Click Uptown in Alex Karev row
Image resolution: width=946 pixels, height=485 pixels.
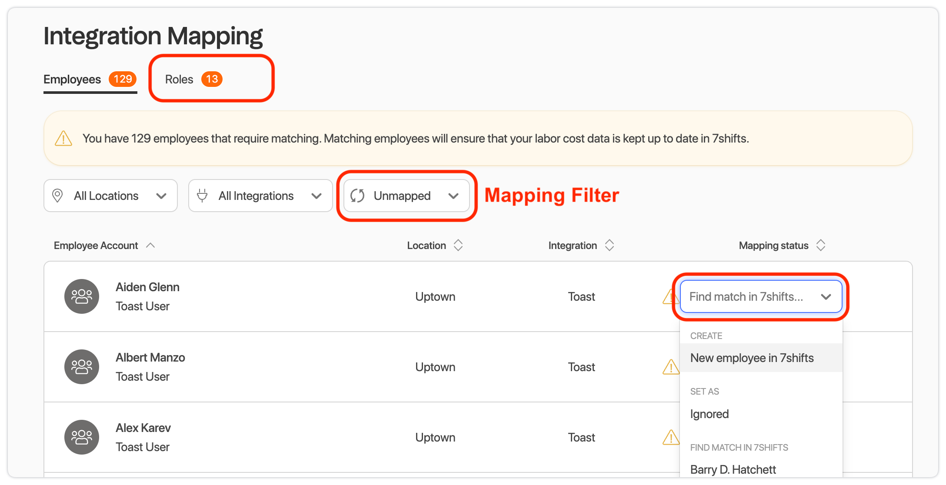click(435, 437)
